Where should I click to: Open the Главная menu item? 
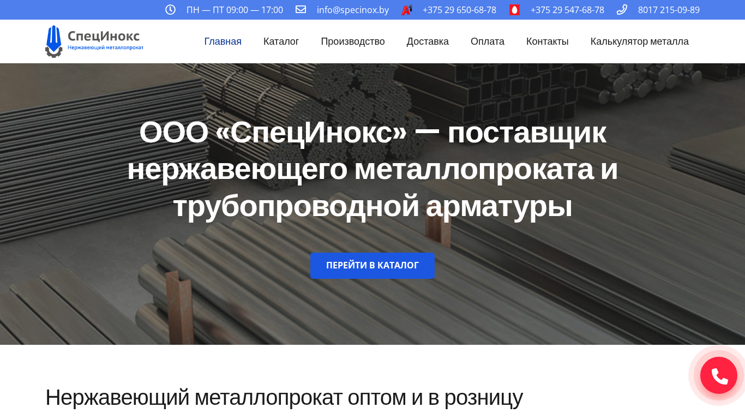(223, 41)
